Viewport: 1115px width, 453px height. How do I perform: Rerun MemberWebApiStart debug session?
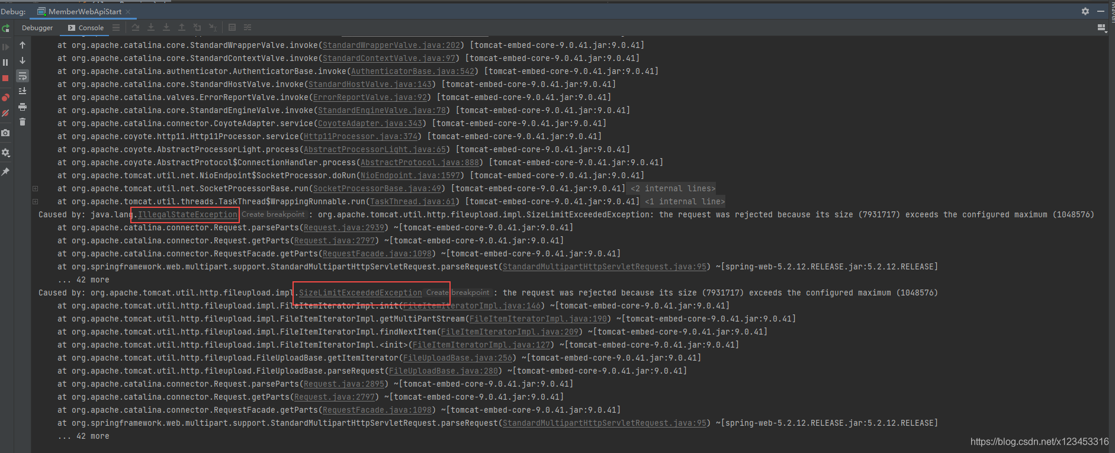5,28
